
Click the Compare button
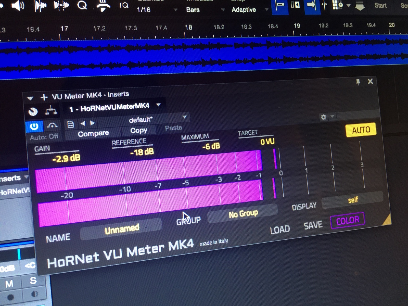click(93, 134)
